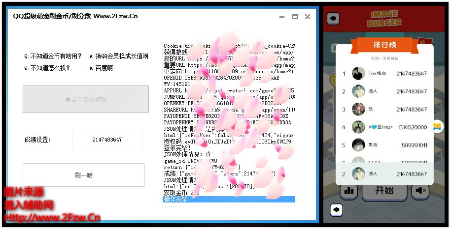The height and width of the screenshot is (229, 451).
Task: Open the avatar of 酒入 in rank 2
Action: tap(358, 91)
